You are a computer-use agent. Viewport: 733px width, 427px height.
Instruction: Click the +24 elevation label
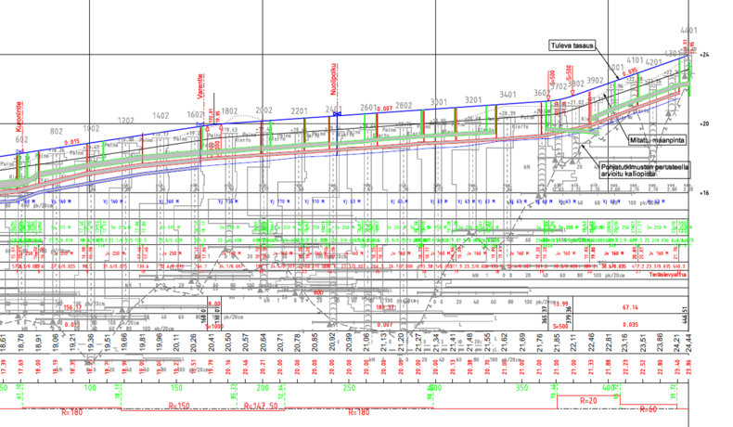[705, 56]
